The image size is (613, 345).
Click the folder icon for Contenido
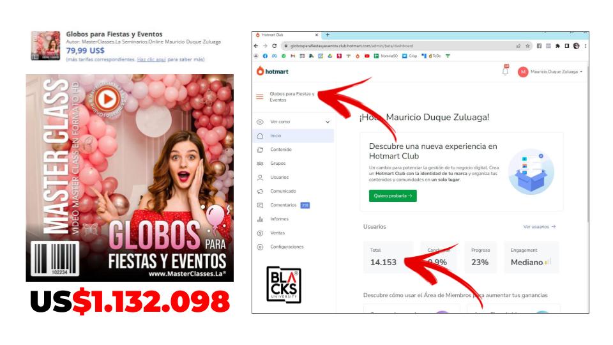260,149
